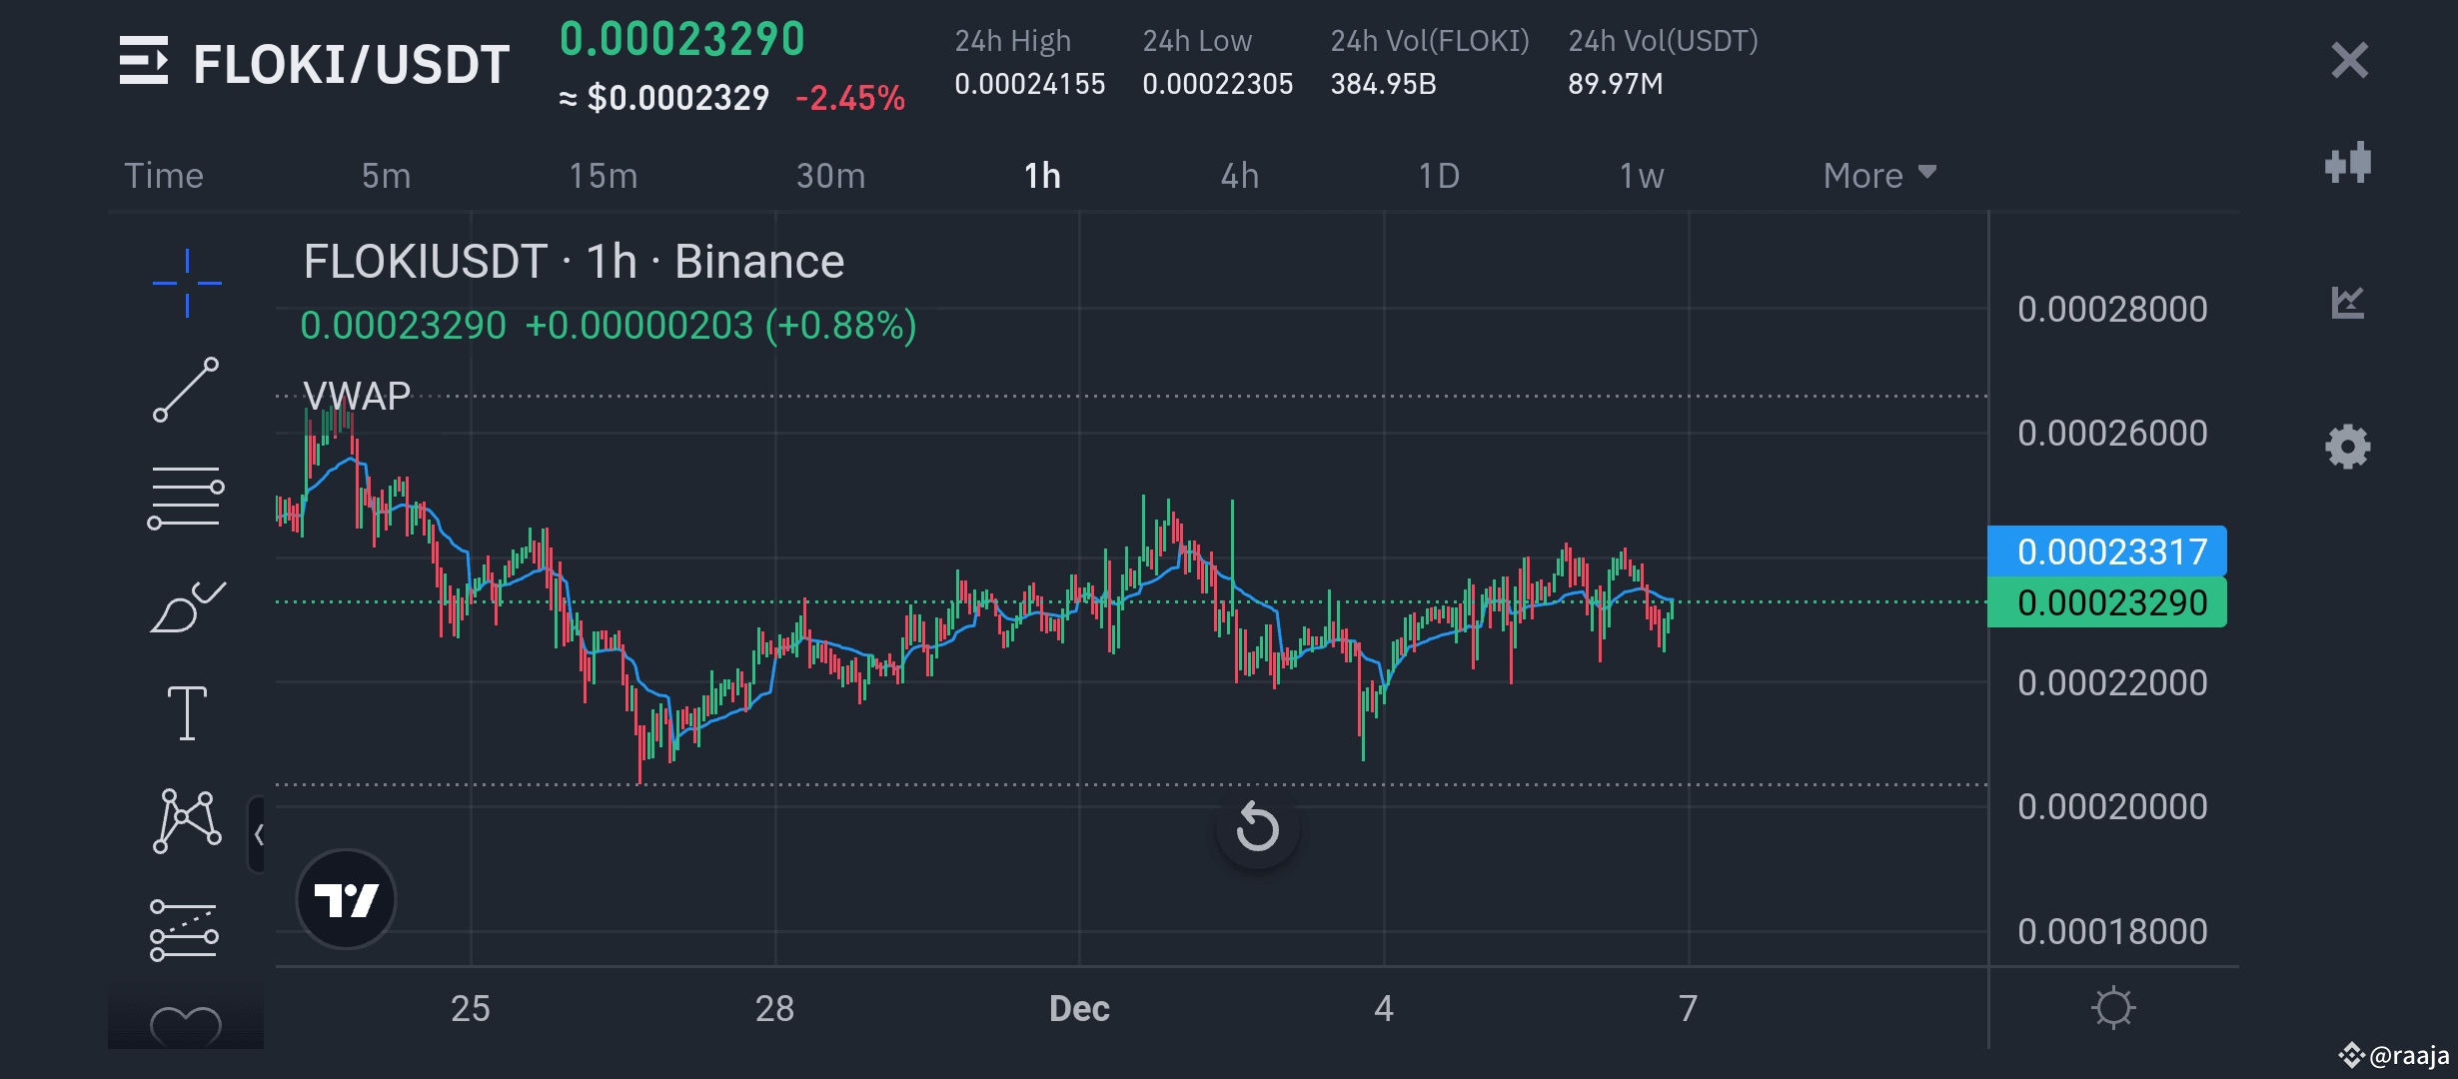Switch to the 1w timeframe
The height and width of the screenshot is (1079, 2458).
1642,176
